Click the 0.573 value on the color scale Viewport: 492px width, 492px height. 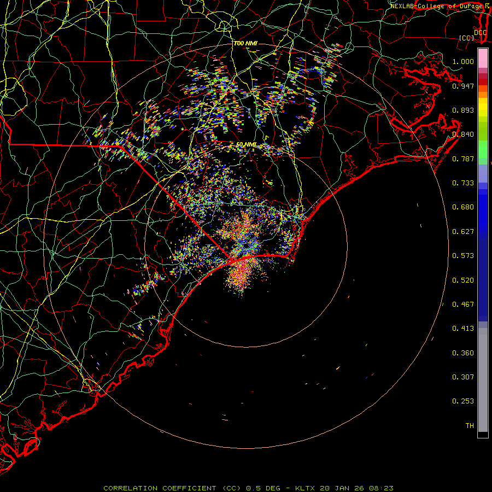463,256
